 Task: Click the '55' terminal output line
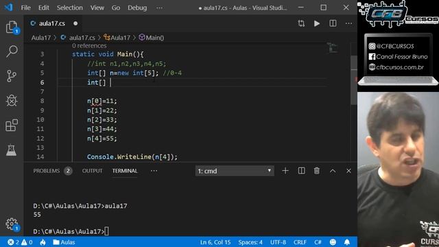pyautogui.click(x=37, y=215)
